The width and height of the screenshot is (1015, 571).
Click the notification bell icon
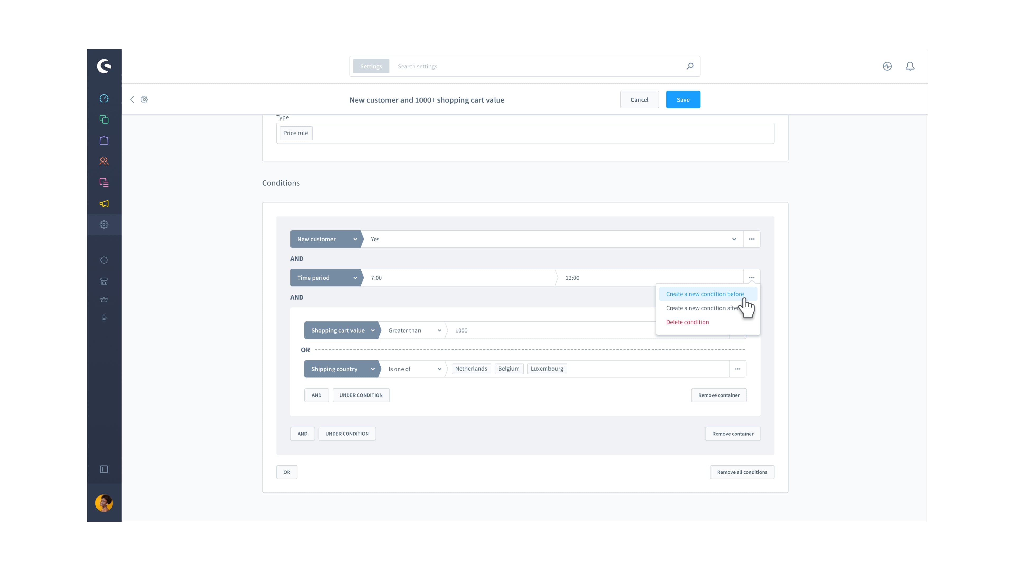(x=910, y=66)
